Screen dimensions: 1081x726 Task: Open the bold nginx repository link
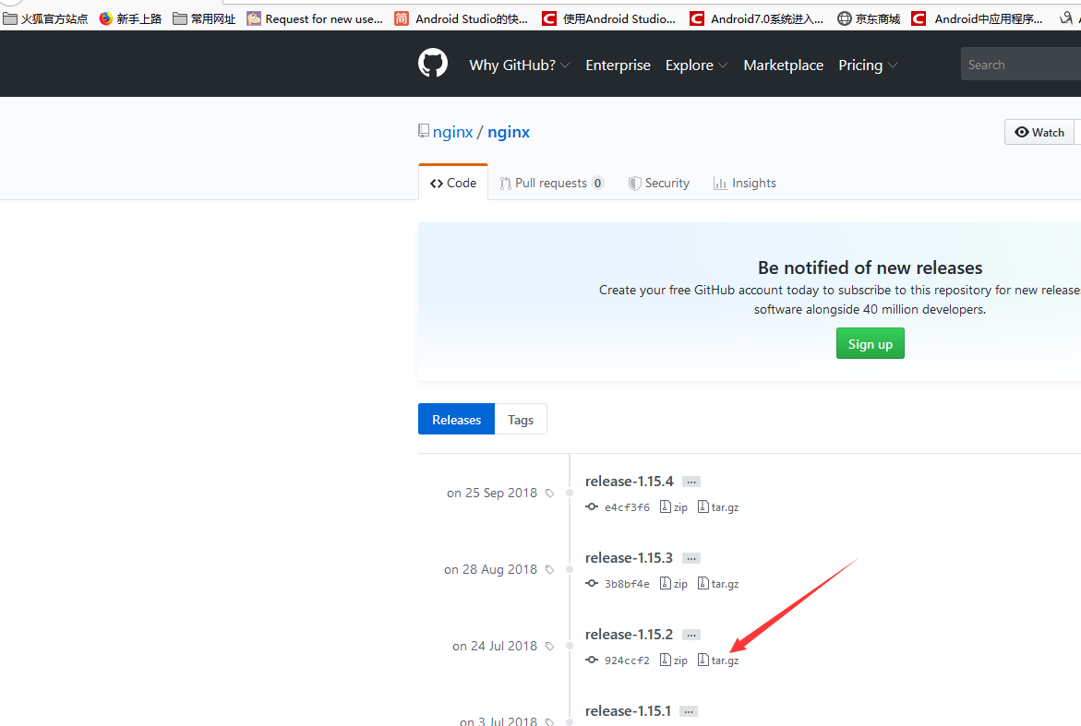pyautogui.click(x=509, y=132)
